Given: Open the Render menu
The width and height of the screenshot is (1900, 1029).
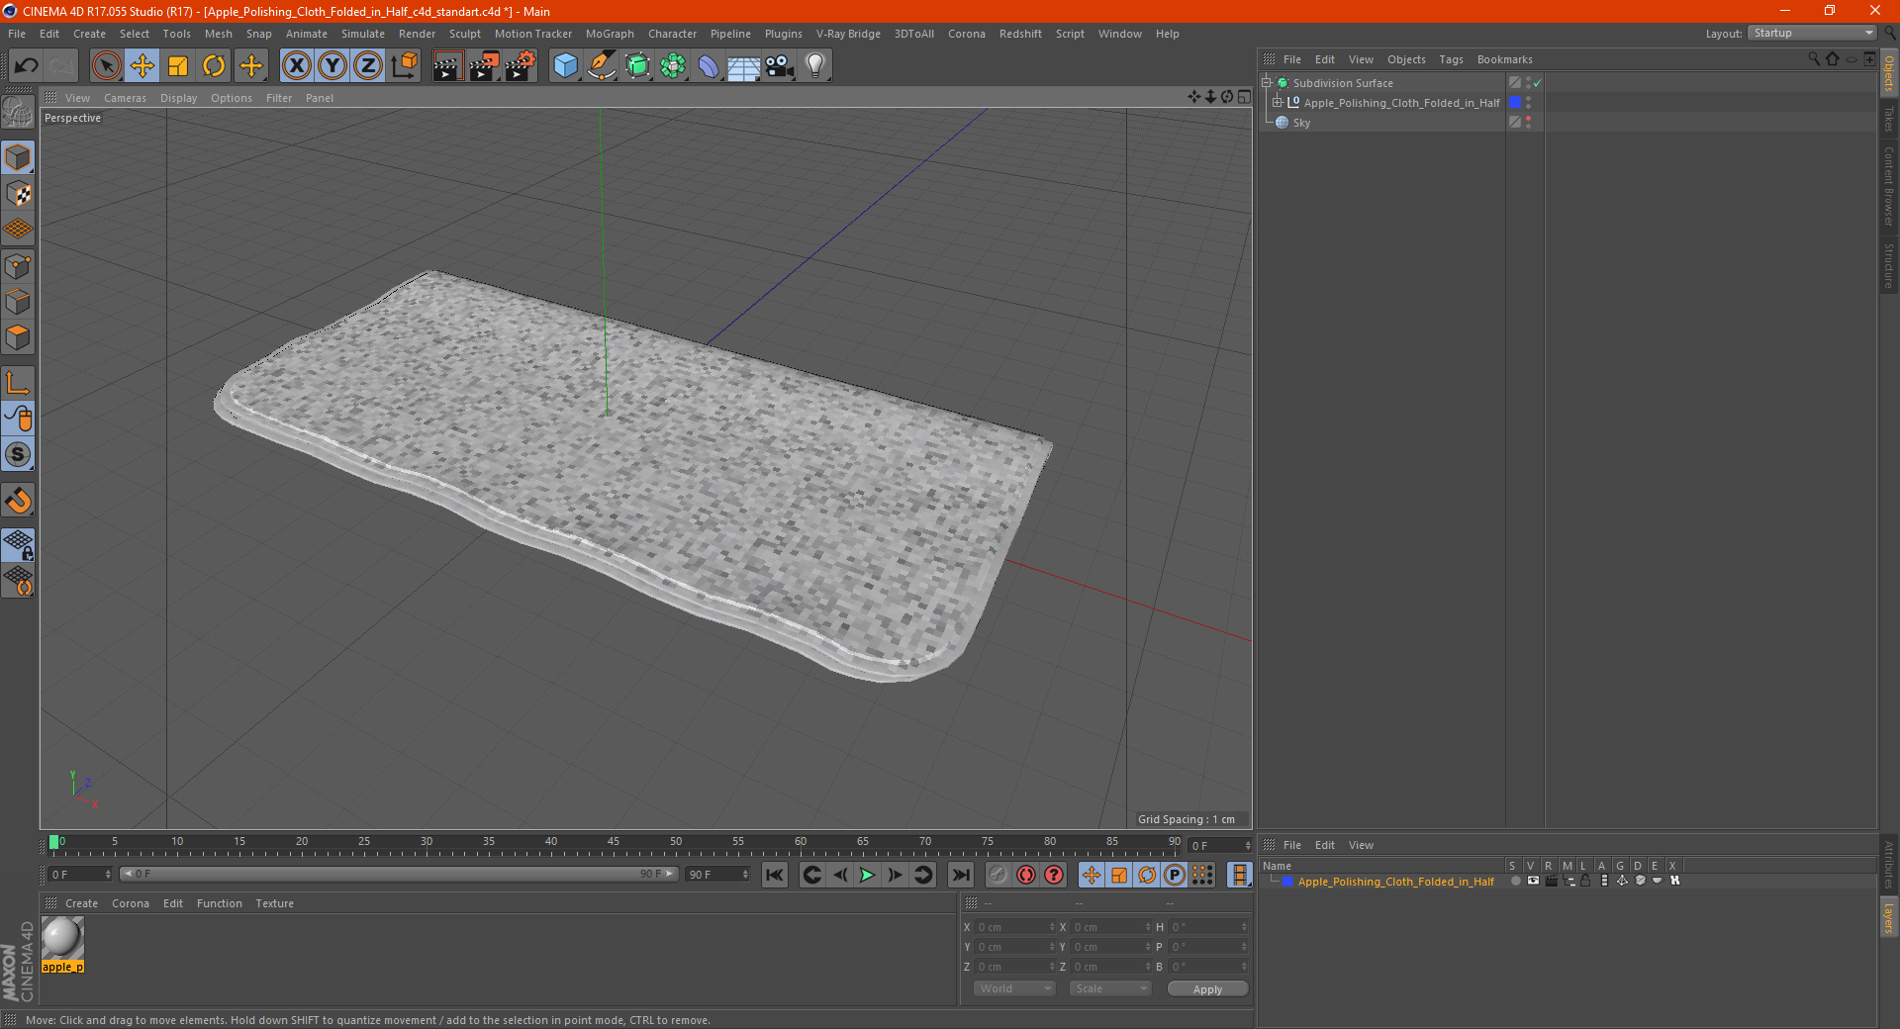Looking at the screenshot, I should click(417, 34).
